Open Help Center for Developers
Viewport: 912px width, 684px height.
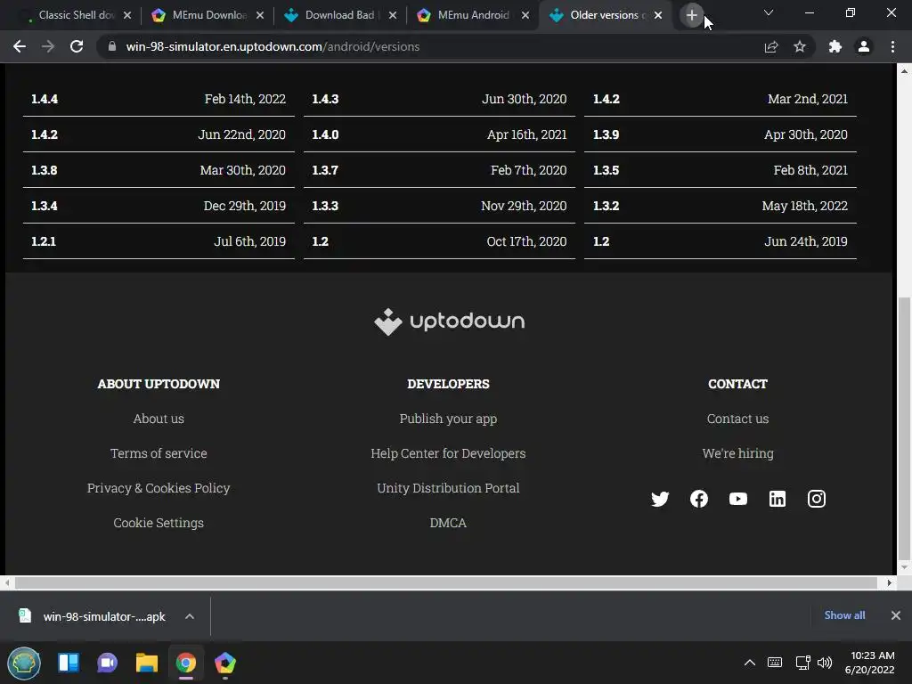(448, 453)
